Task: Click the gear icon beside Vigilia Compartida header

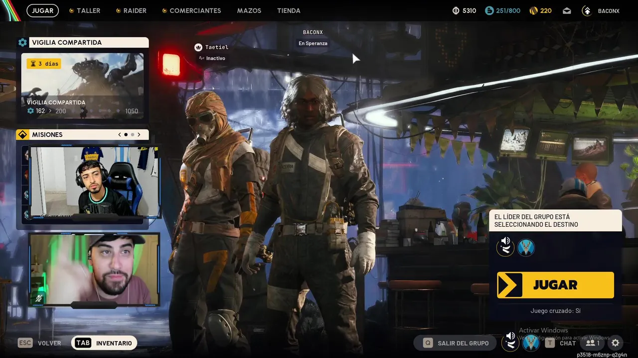Action: [22, 42]
